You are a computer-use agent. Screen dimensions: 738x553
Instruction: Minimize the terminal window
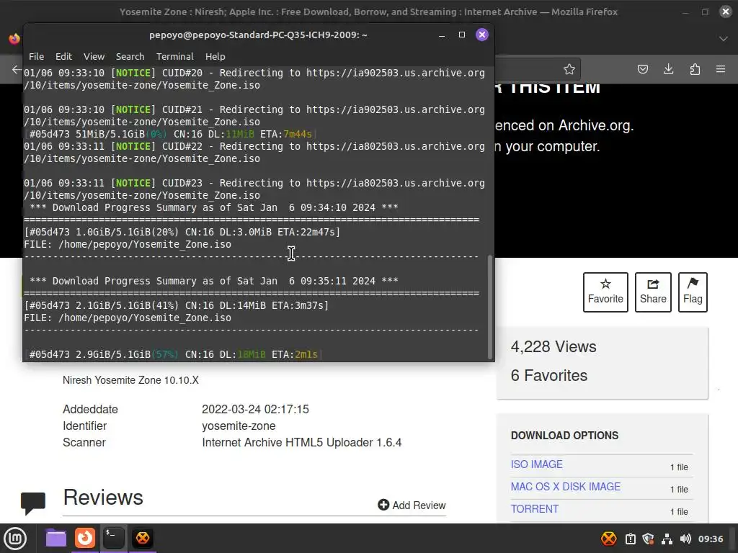point(442,36)
